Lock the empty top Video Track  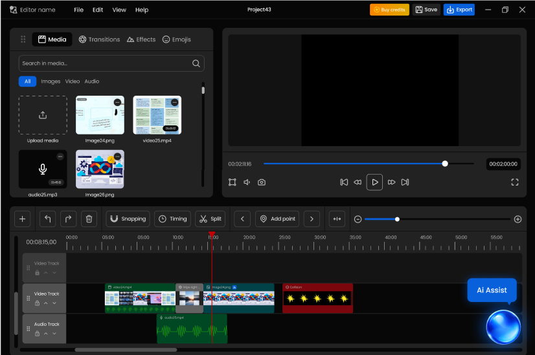[37, 272]
